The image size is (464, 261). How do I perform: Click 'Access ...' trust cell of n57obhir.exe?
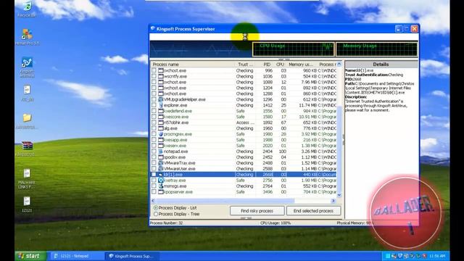pyautogui.click(x=245, y=123)
